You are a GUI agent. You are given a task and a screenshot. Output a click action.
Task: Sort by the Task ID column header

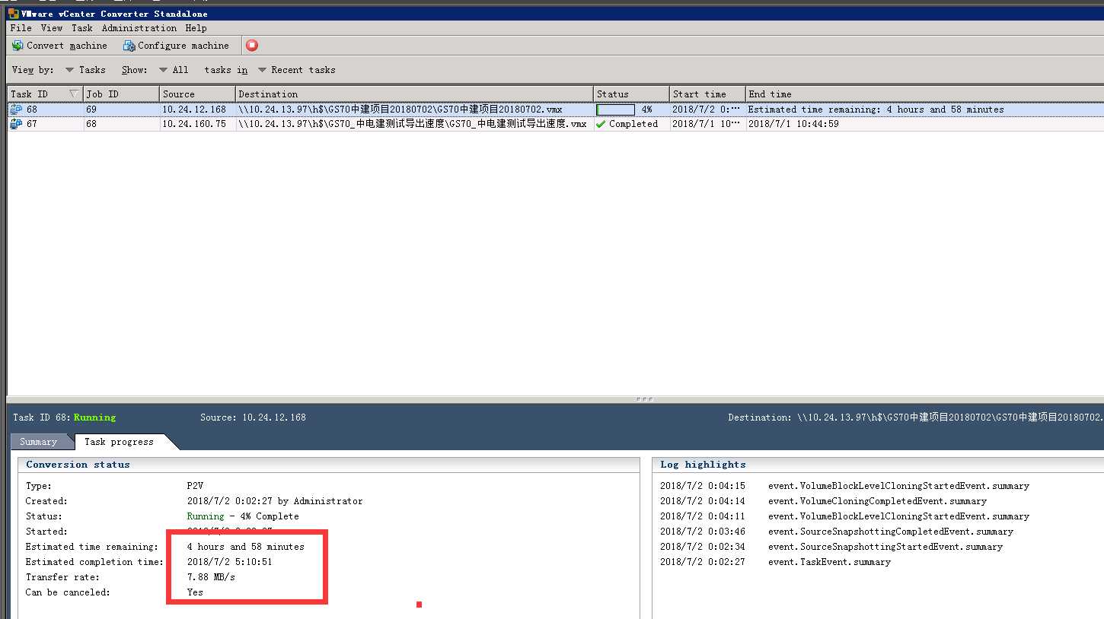(x=45, y=94)
